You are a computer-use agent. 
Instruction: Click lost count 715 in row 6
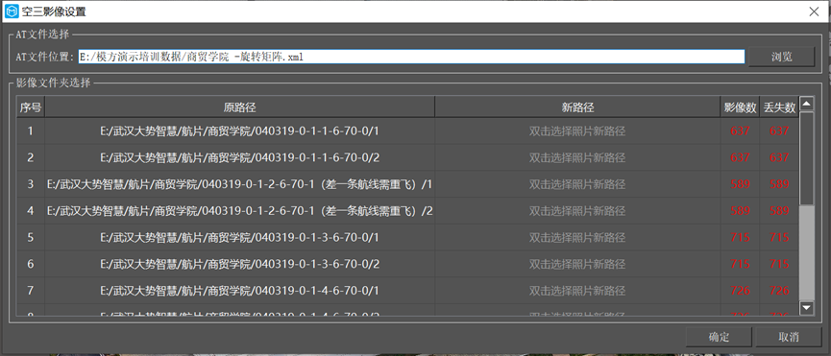pyautogui.click(x=779, y=264)
